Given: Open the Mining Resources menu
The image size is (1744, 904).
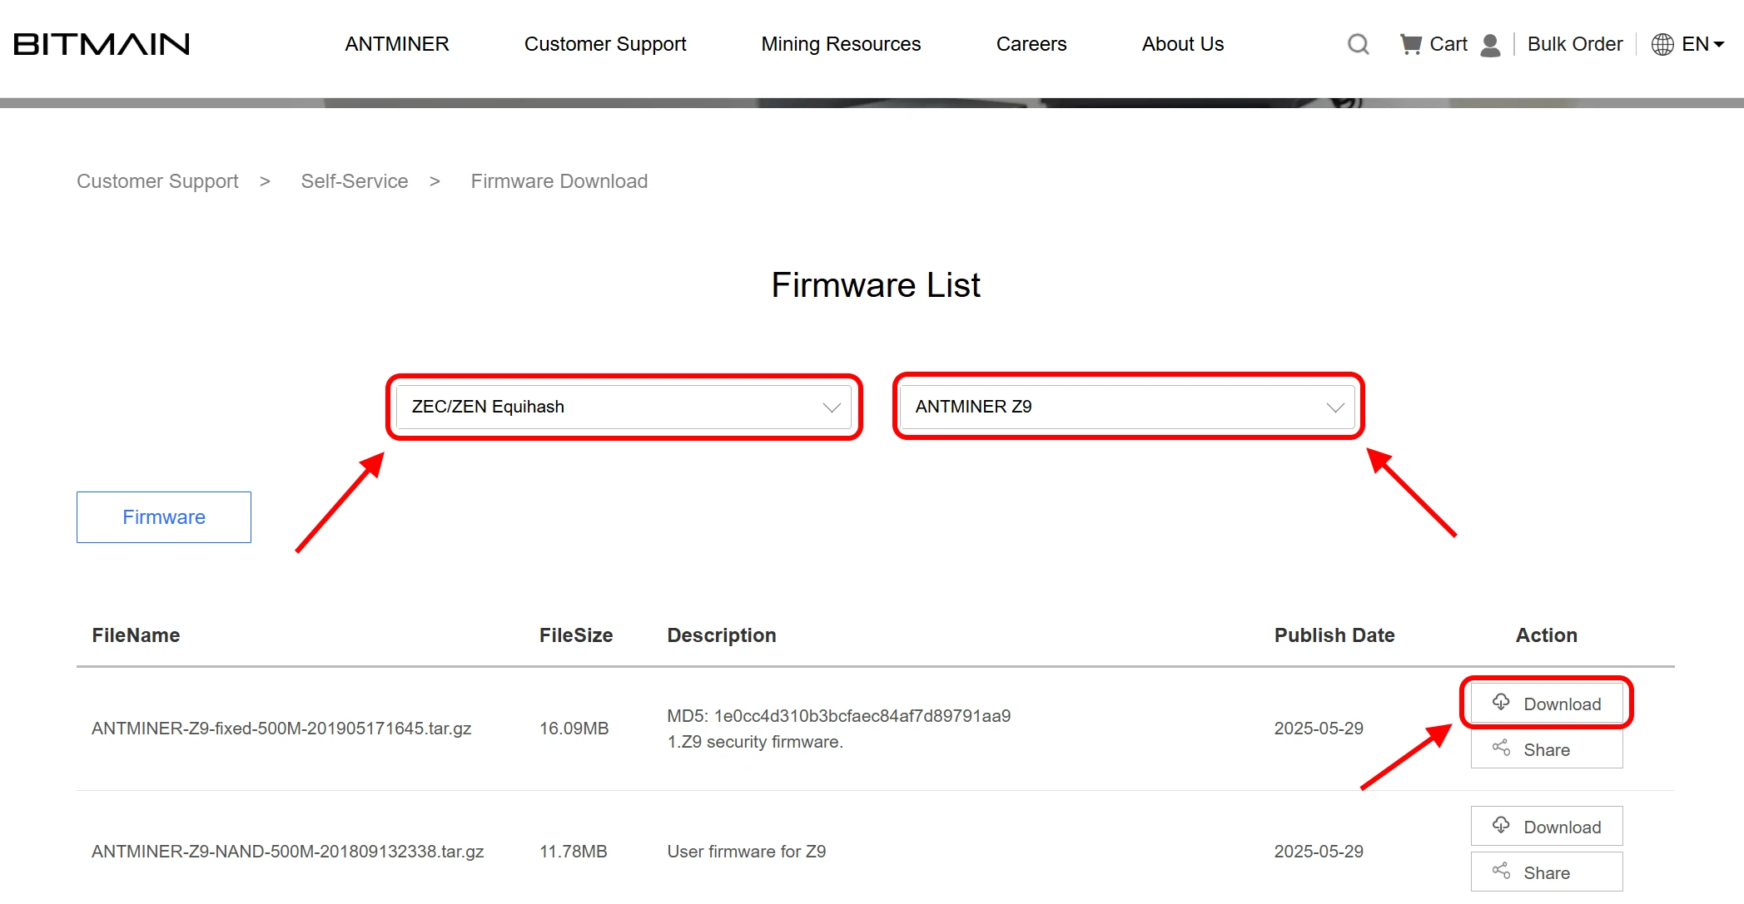Looking at the screenshot, I should pos(841,44).
